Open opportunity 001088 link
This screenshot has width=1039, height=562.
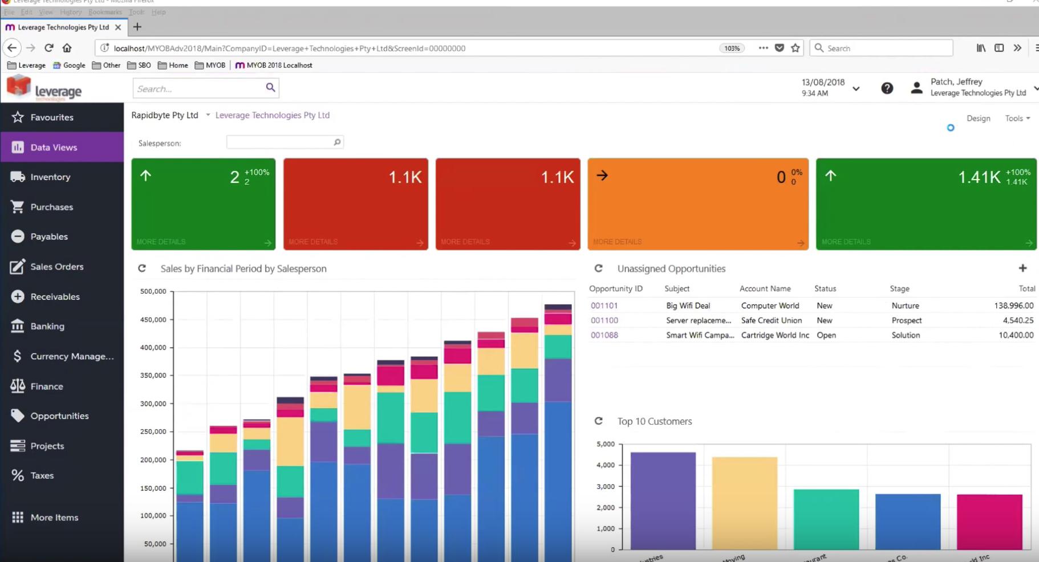(x=604, y=335)
